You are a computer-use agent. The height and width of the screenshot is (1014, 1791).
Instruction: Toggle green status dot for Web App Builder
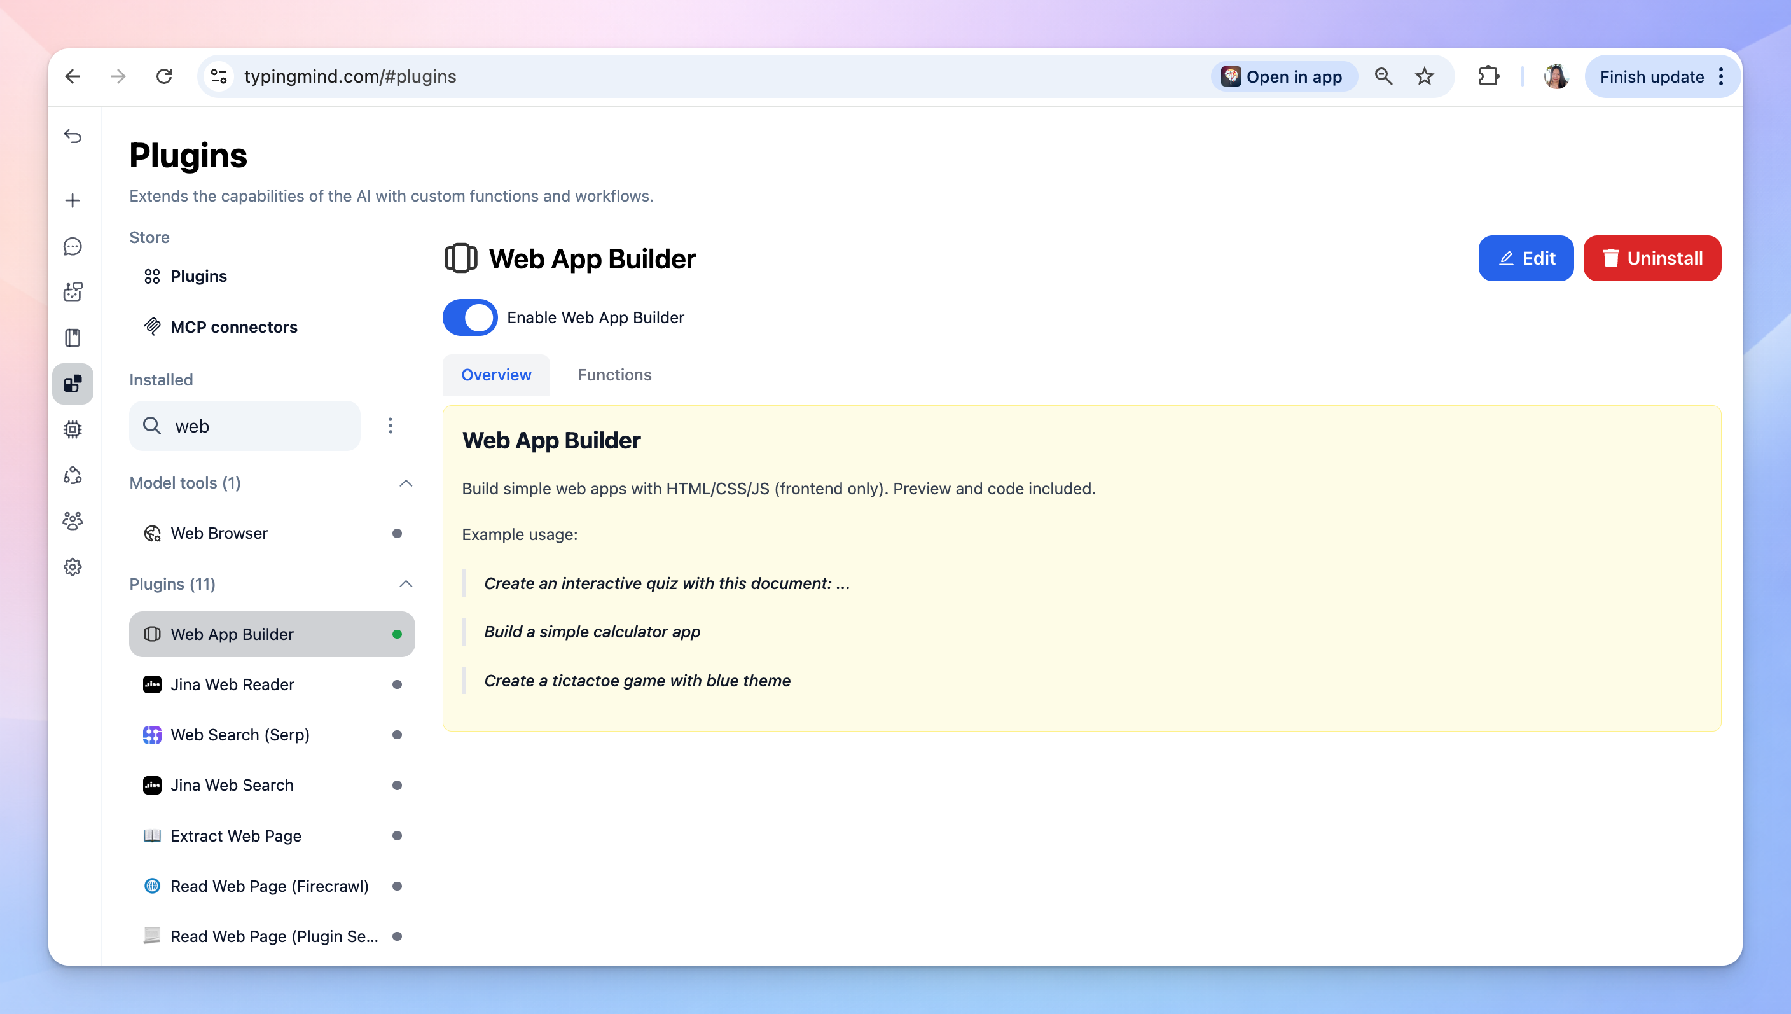coord(397,634)
